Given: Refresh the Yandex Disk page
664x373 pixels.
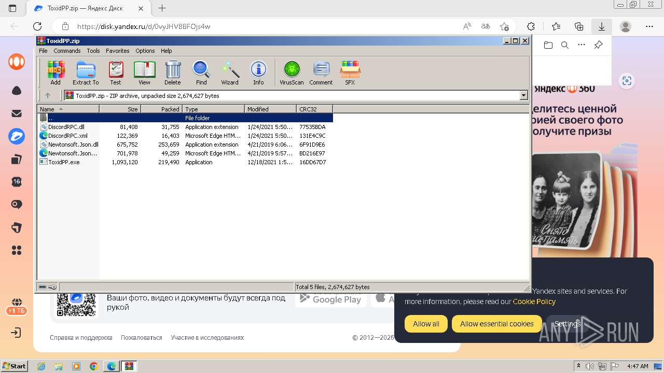Looking at the screenshot, I should 37,26.
